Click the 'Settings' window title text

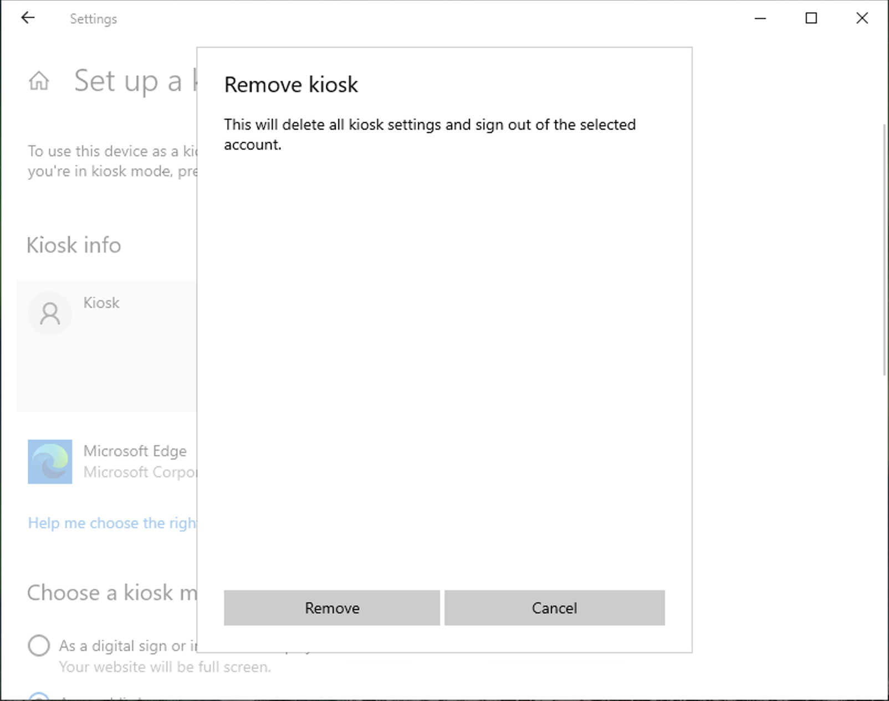pos(93,19)
